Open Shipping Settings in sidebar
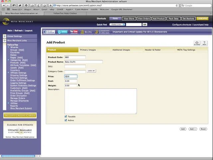Screen dimensions: 213x160 tap(19, 75)
